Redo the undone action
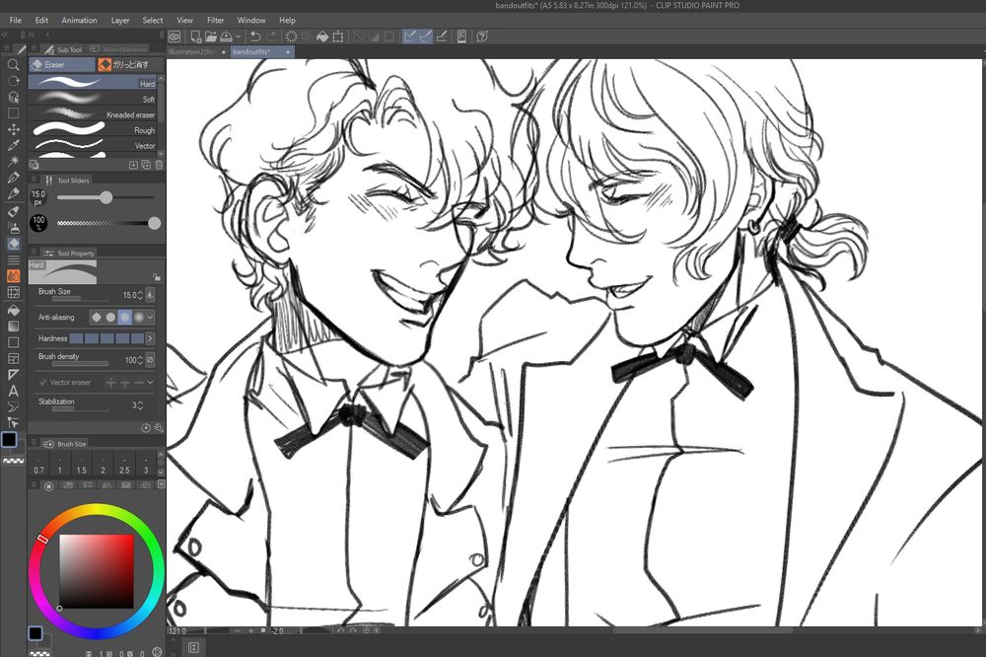This screenshot has height=657, width=986. tap(271, 36)
